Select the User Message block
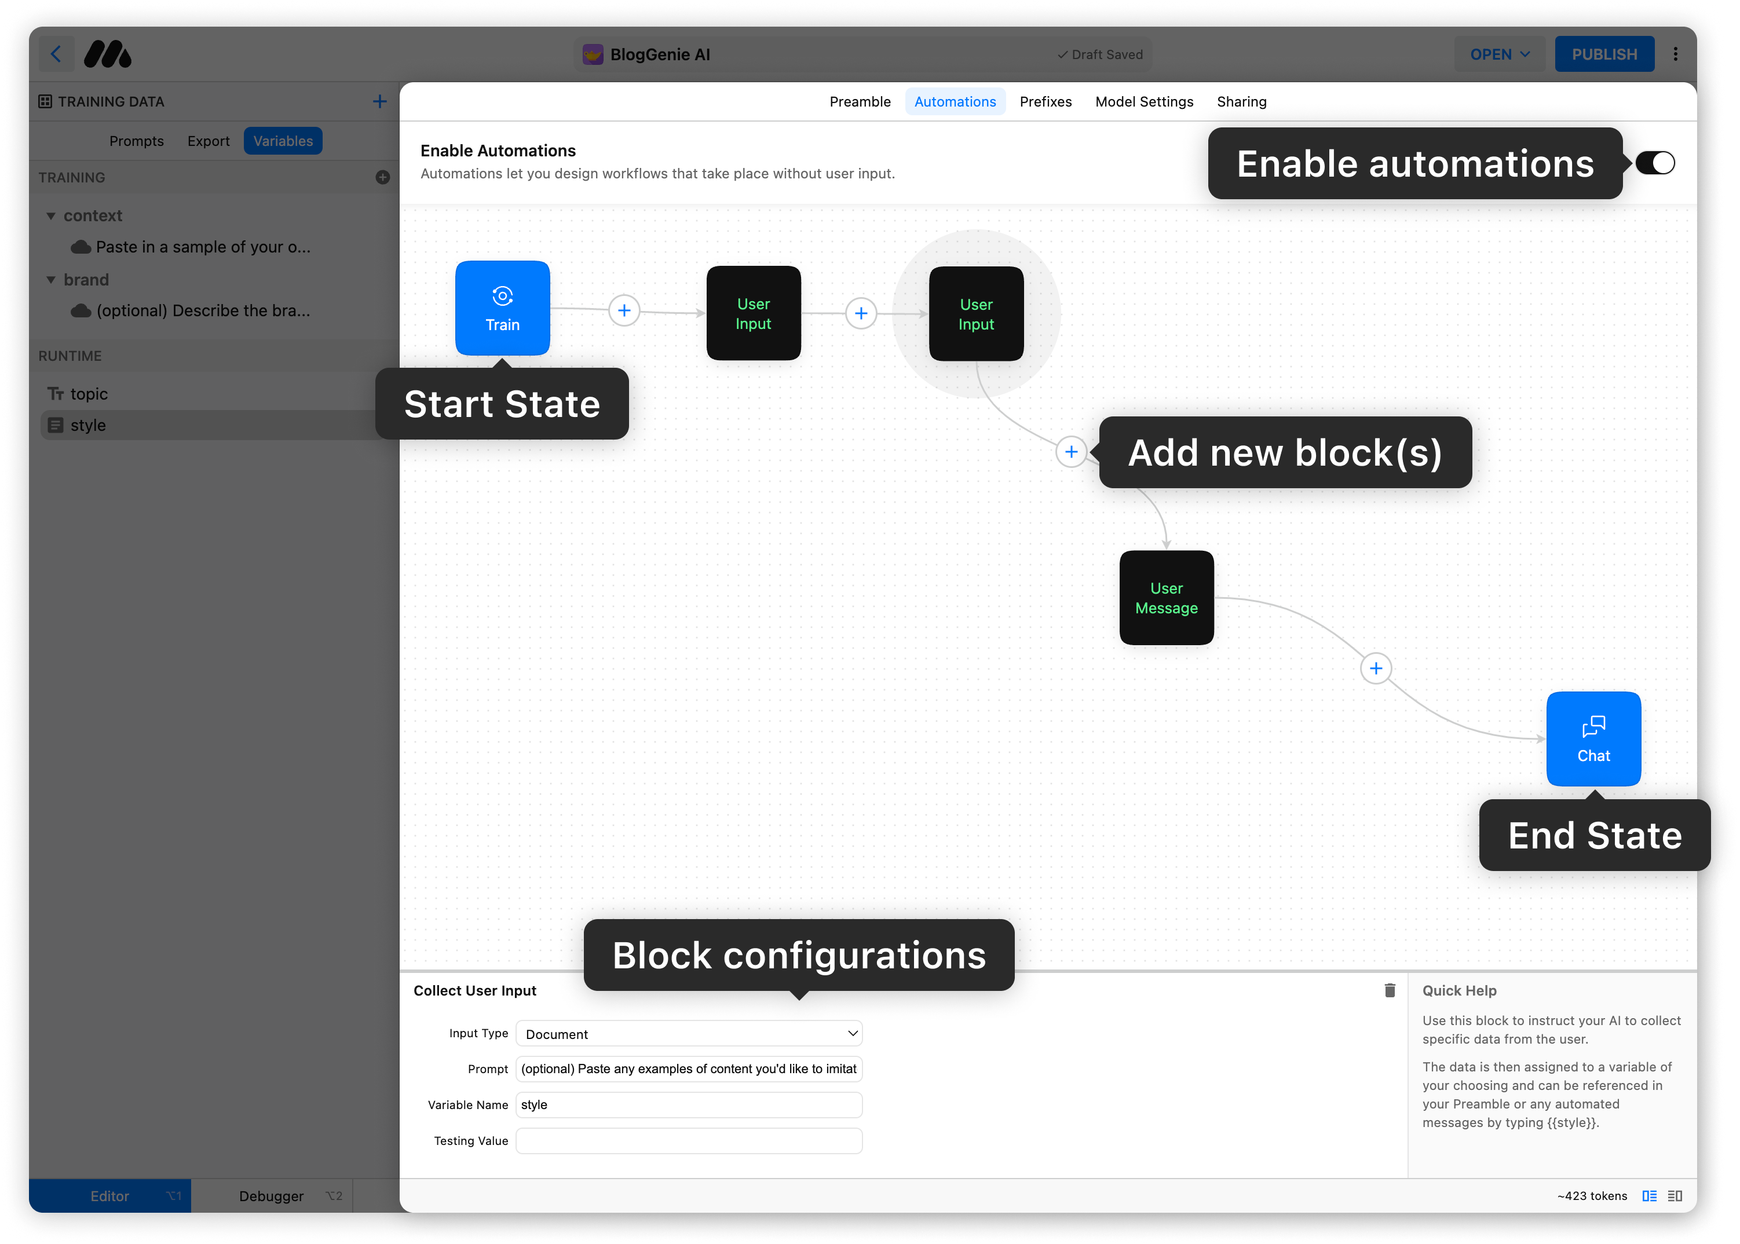This screenshot has height=1244, width=1740. 1165,598
